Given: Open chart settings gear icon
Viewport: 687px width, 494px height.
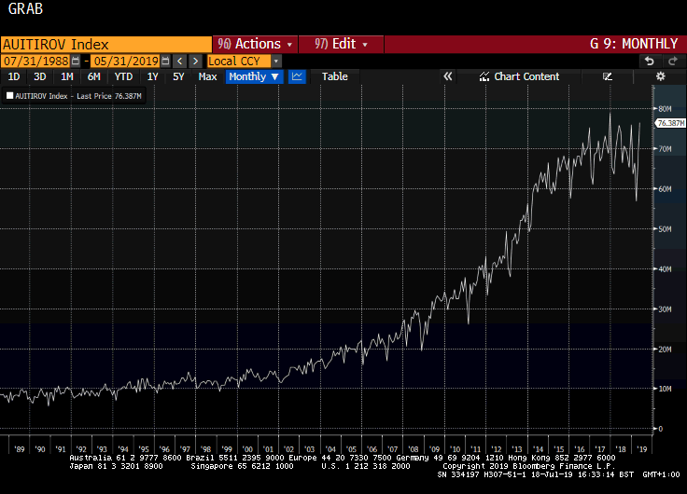Looking at the screenshot, I should pyautogui.click(x=661, y=76).
